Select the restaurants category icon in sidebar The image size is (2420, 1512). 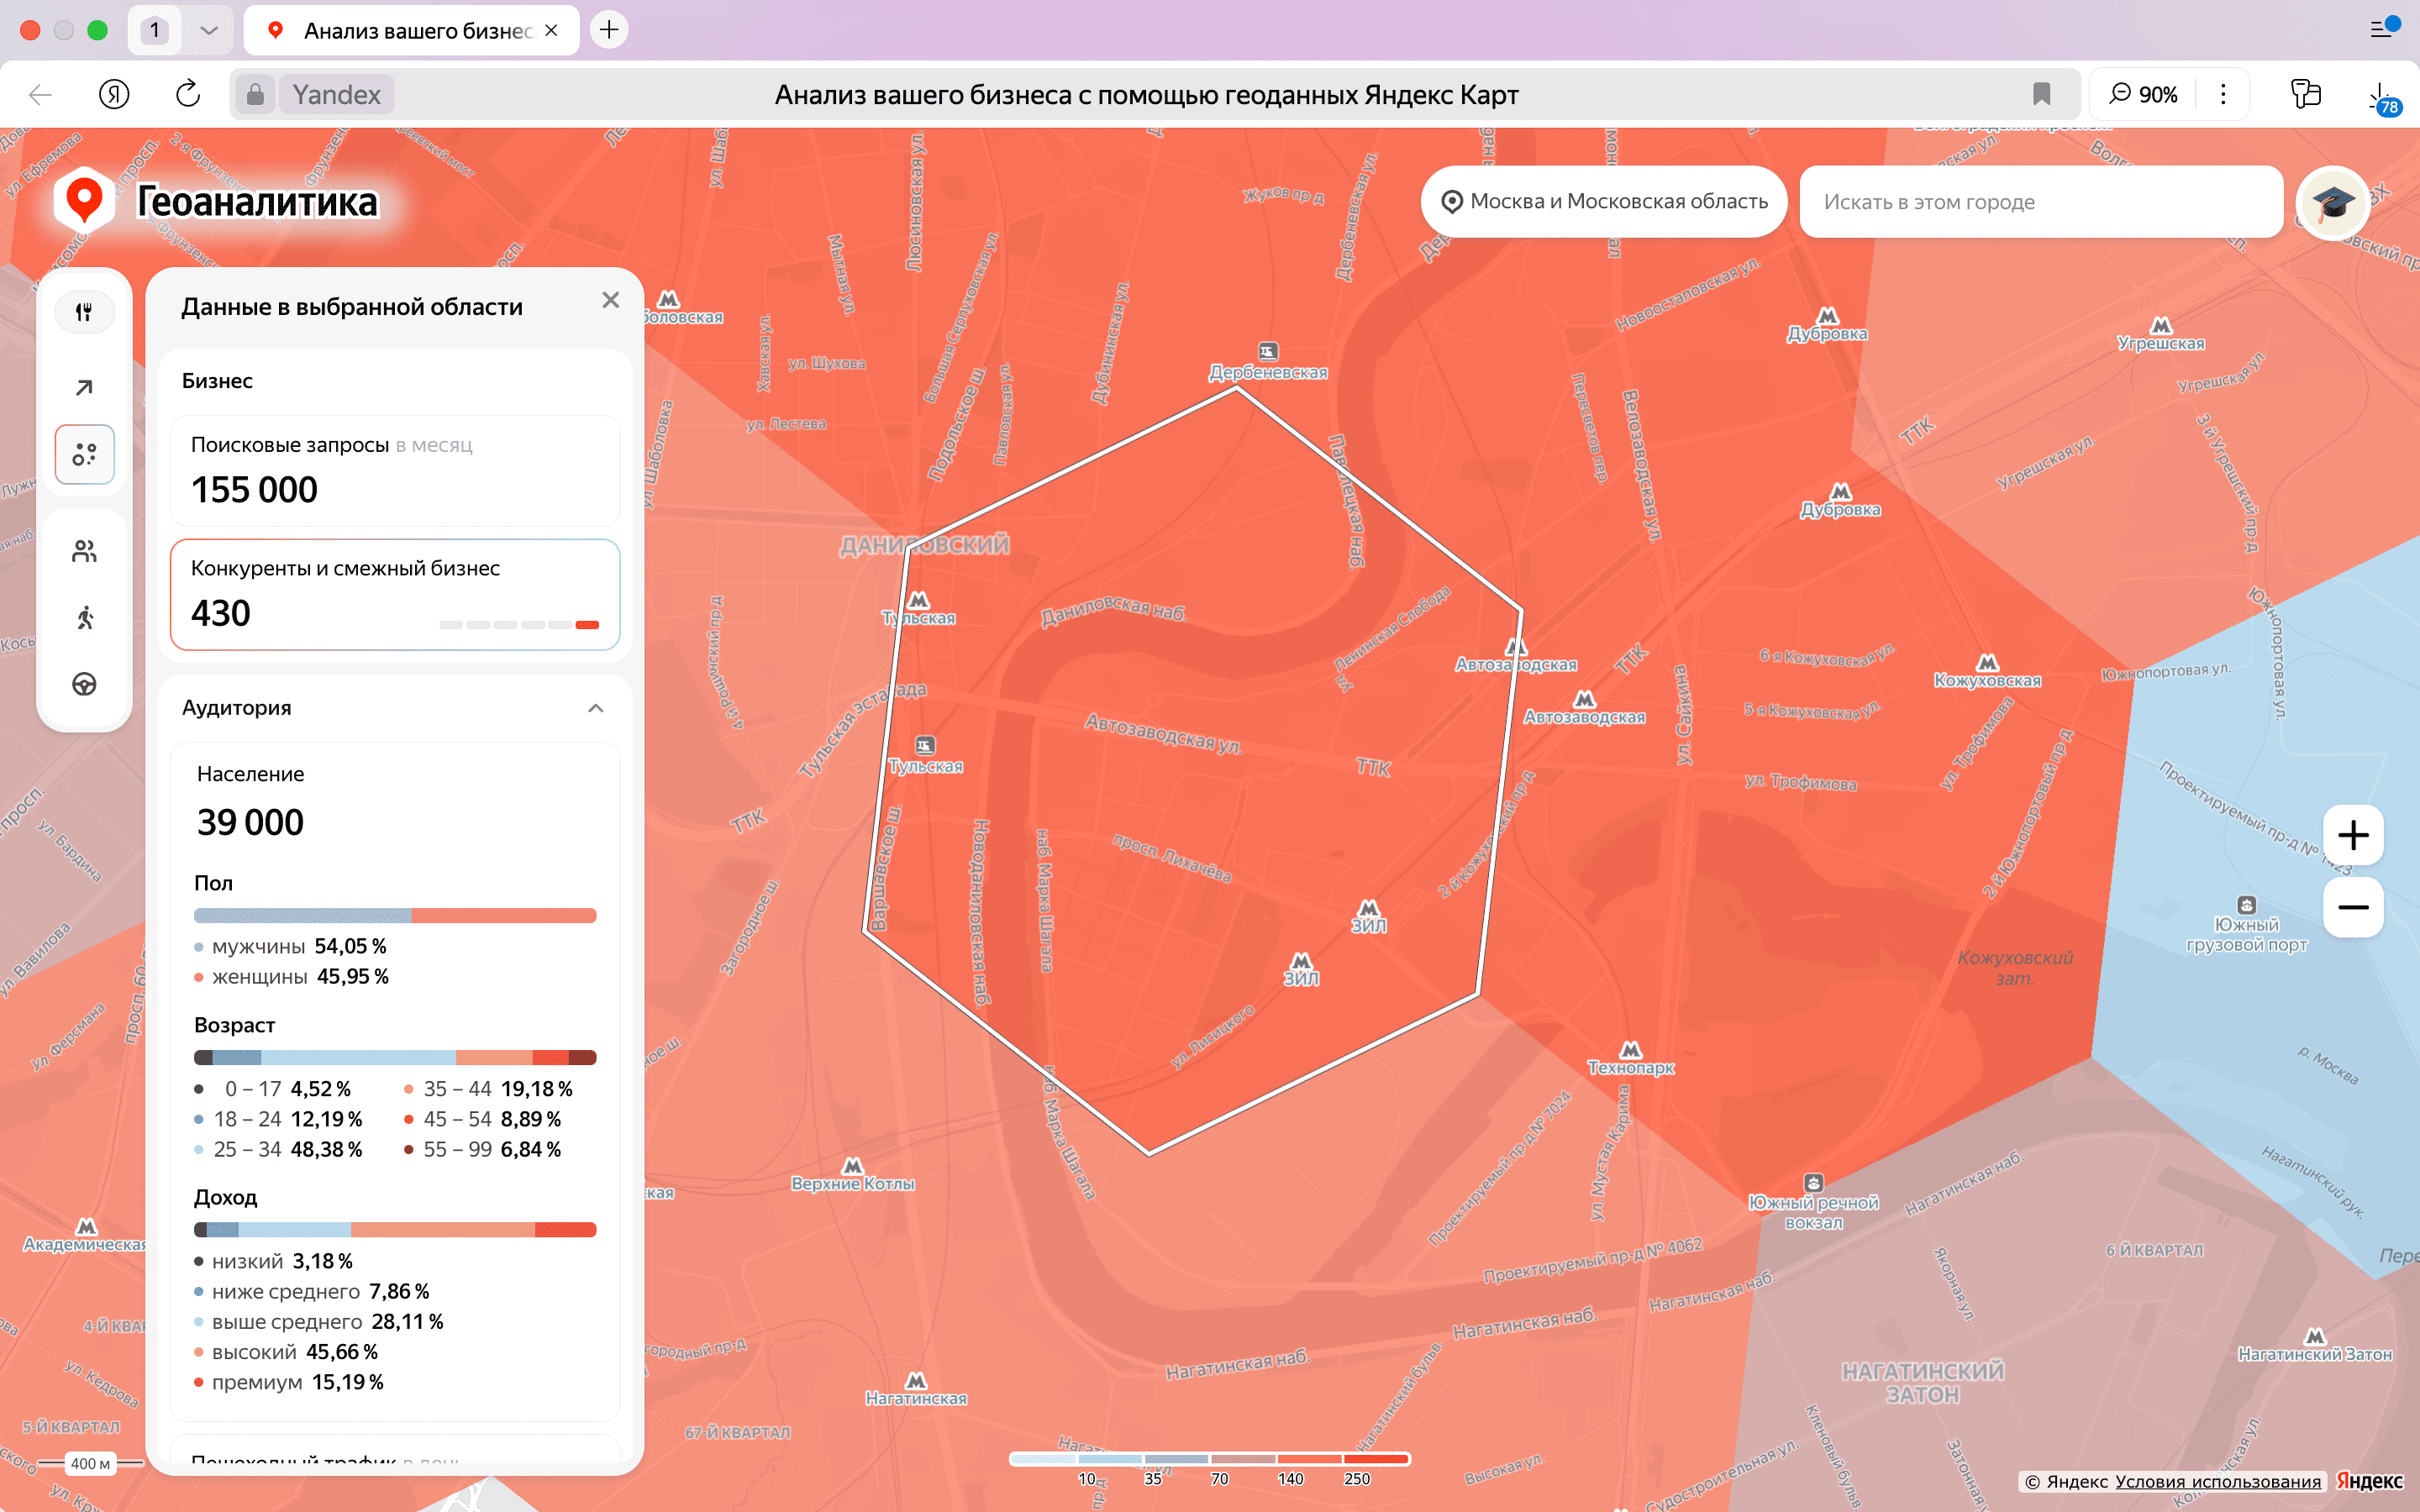(84, 312)
